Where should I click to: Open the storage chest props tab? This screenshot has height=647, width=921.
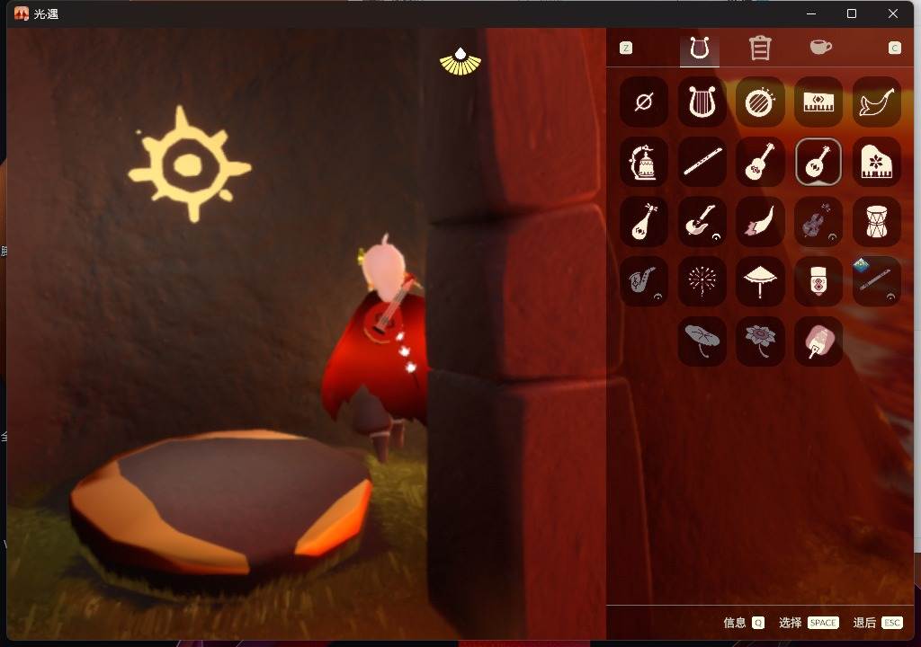[759, 49]
